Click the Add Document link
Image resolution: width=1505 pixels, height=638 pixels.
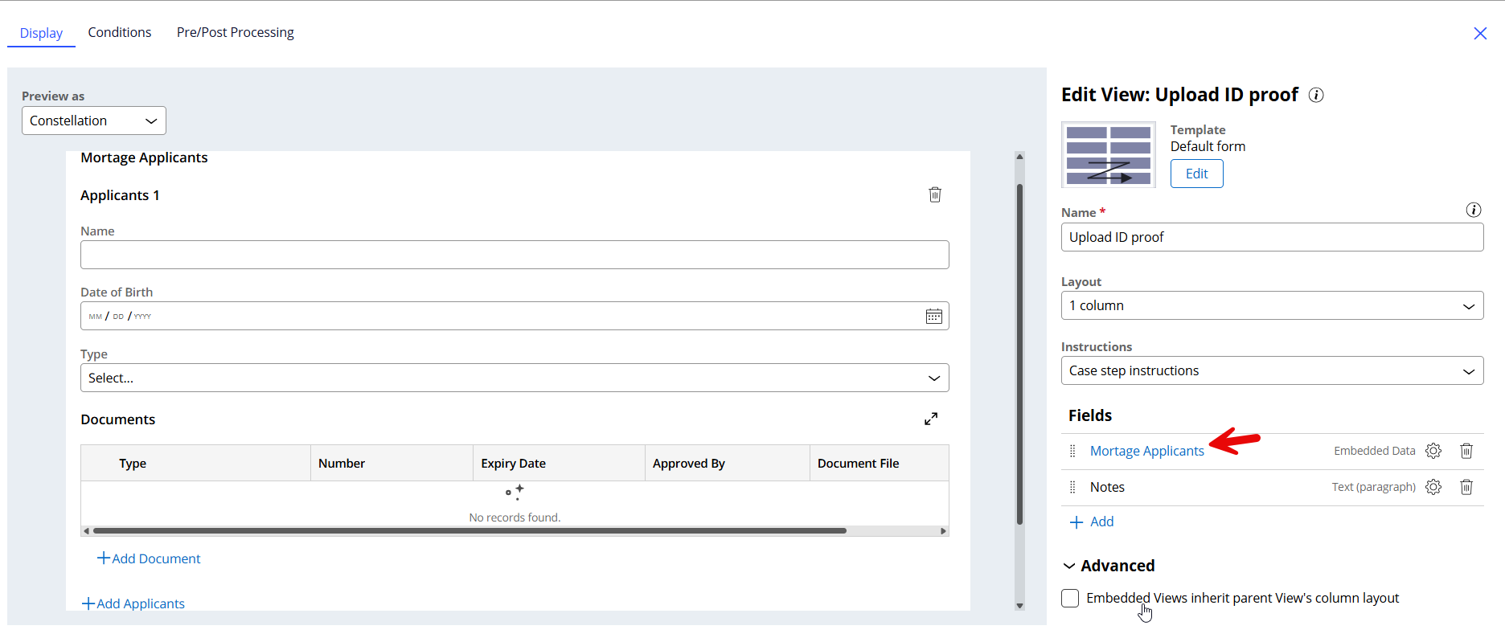[x=149, y=558]
